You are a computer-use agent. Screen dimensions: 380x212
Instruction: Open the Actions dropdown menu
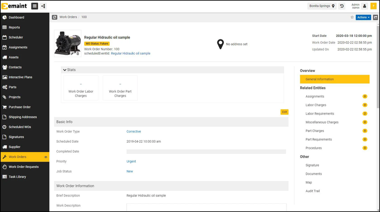[363, 17]
